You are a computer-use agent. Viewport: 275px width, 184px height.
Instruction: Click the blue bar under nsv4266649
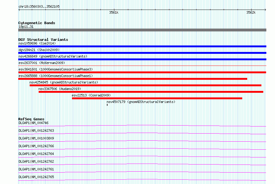coord(142,59)
